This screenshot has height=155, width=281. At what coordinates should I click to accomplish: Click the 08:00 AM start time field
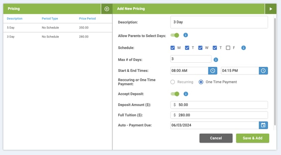point(189,71)
